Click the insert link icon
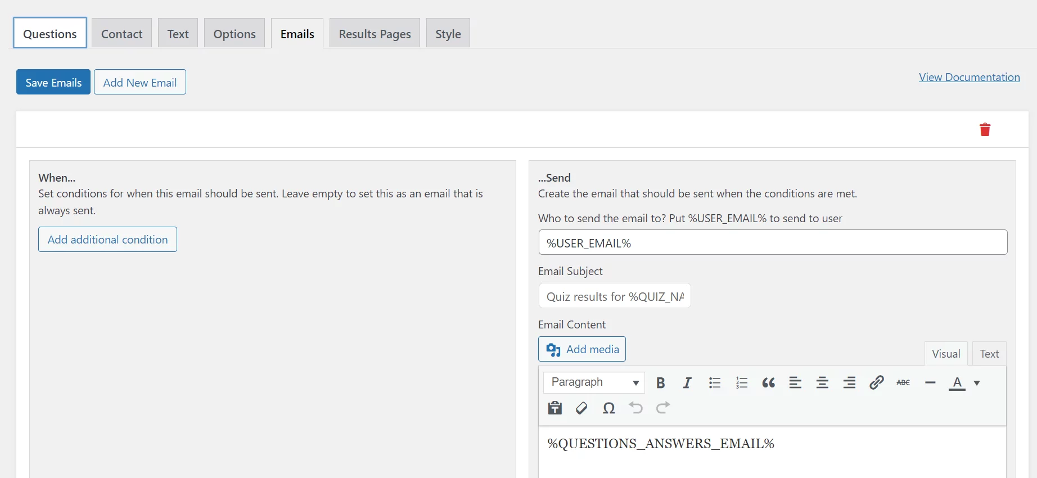This screenshot has height=478, width=1037. tap(876, 383)
